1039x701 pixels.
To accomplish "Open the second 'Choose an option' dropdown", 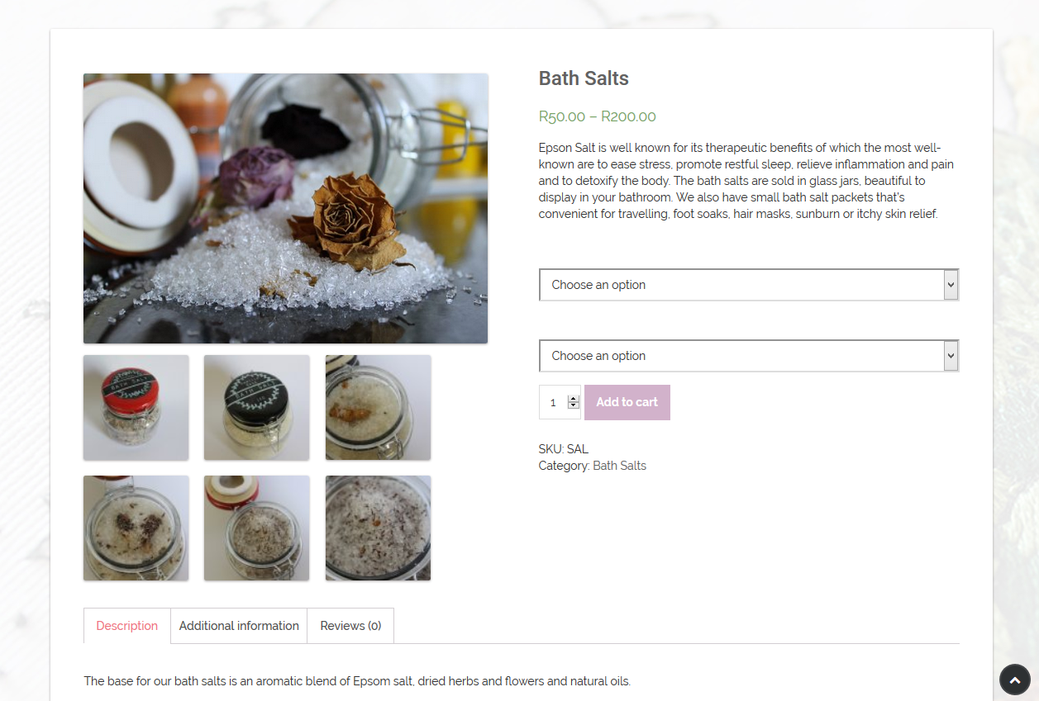I will (748, 356).
